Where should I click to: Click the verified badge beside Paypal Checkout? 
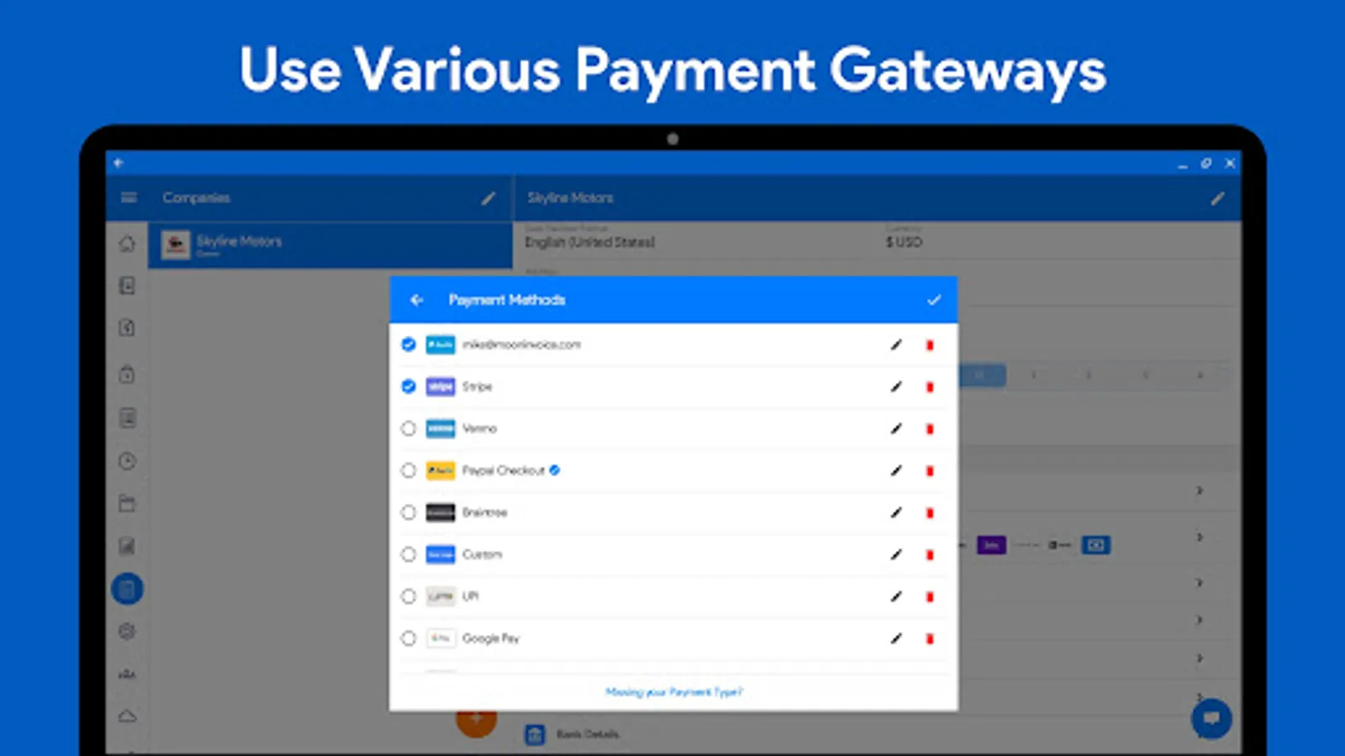(555, 470)
